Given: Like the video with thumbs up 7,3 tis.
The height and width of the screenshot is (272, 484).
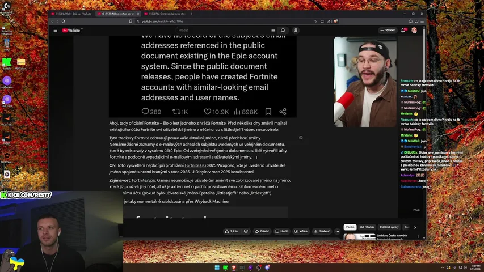Looking at the screenshot, I should [231, 231].
